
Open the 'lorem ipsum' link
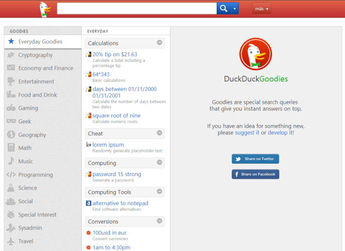pyautogui.click(x=108, y=145)
